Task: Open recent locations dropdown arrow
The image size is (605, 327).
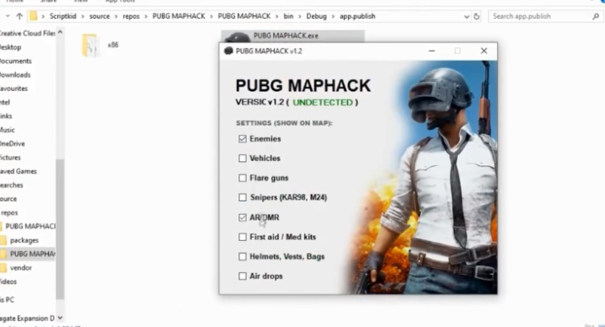Action: [8, 16]
